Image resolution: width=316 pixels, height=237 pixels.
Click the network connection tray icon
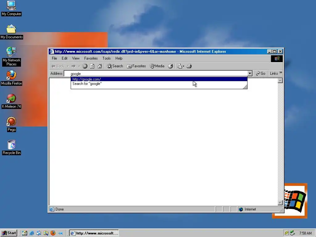(292, 233)
